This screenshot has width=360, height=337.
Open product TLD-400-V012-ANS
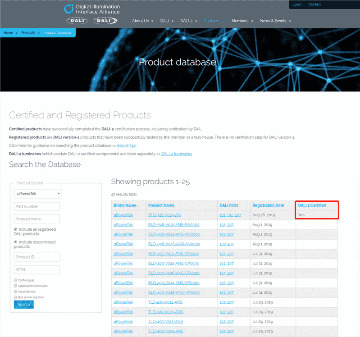[x=165, y=321]
